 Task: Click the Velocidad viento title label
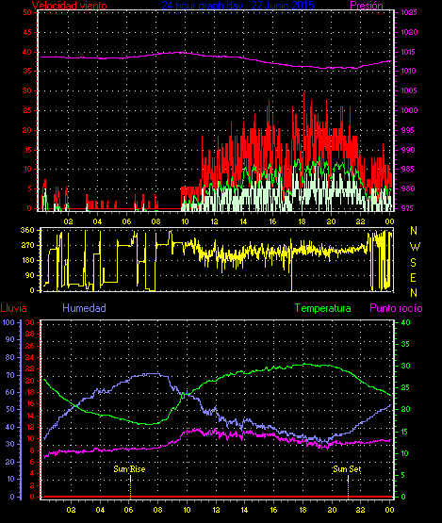click(70, 6)
